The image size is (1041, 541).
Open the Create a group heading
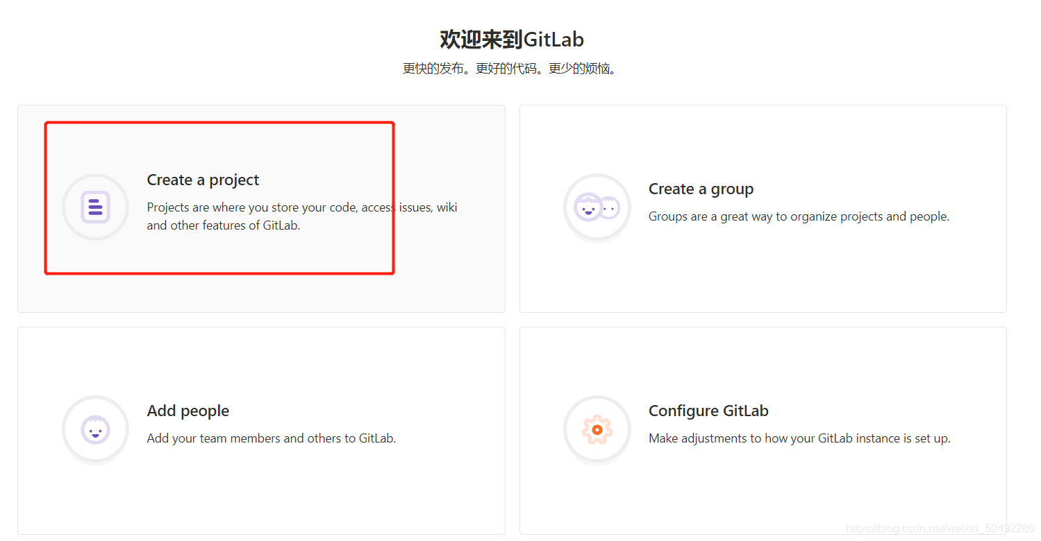[x=701, y=189]
